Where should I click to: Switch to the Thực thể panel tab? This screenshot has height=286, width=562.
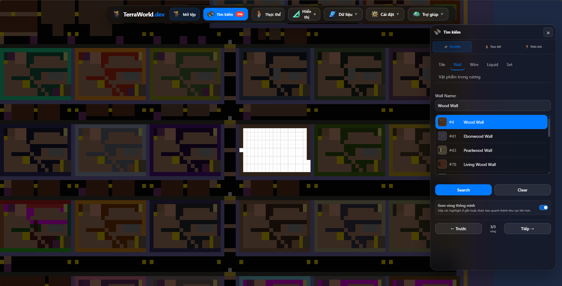point(493,47)
